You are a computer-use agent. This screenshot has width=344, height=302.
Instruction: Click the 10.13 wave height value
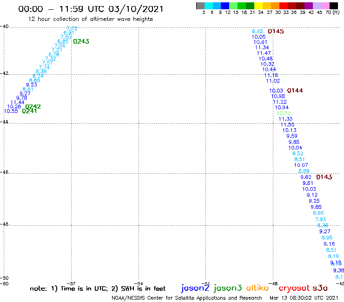click(x=289, y=130)
